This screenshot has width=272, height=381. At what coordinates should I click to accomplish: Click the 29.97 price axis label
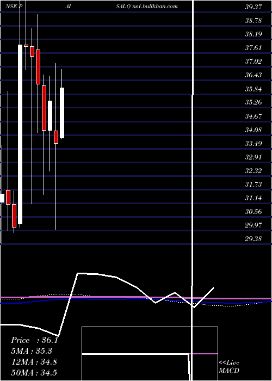click(254, 225)
